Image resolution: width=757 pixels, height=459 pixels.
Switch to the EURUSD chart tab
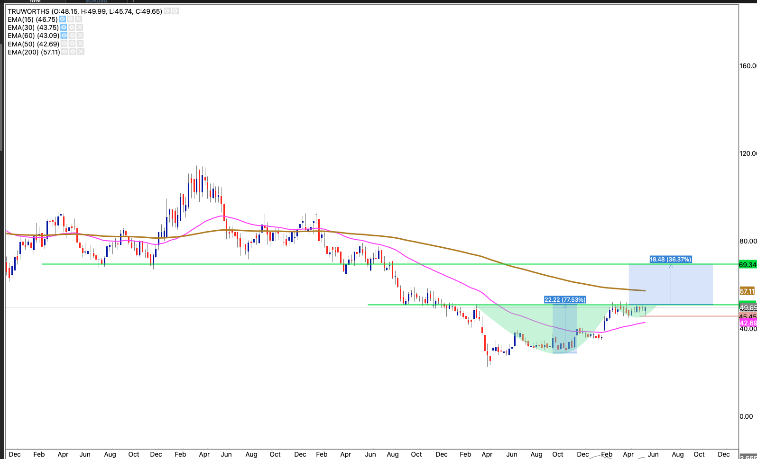pos(96,1)
